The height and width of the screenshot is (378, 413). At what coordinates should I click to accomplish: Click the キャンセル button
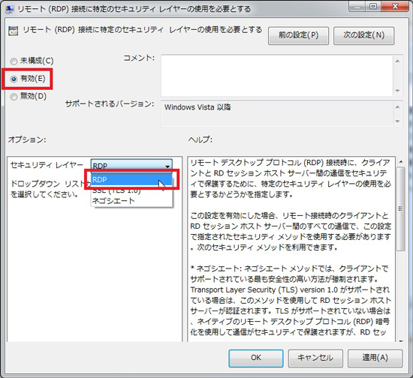(315, 358)
